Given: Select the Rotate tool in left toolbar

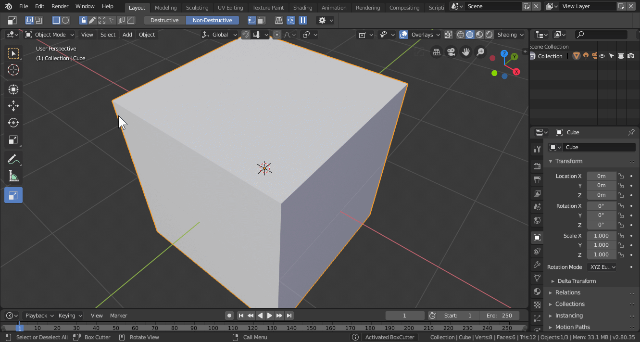Looking at the screenshot, I should (13, 123).
